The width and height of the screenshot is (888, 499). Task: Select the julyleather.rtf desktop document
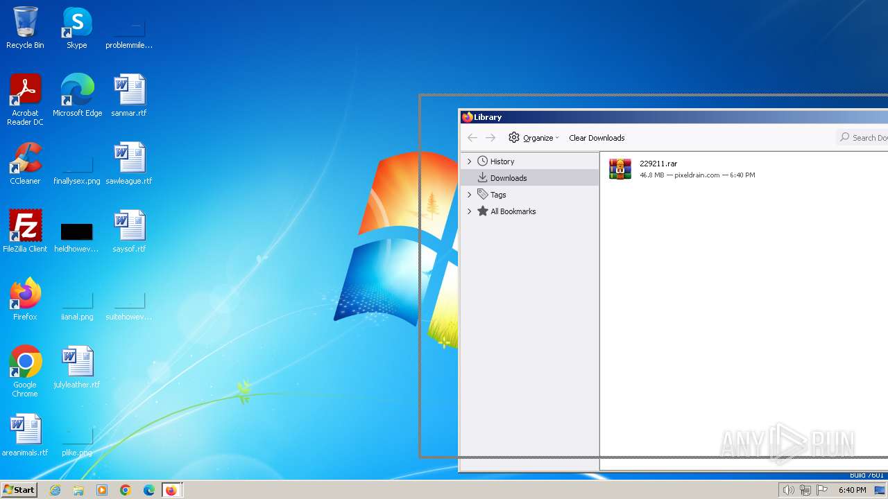[x=77, y=367]
